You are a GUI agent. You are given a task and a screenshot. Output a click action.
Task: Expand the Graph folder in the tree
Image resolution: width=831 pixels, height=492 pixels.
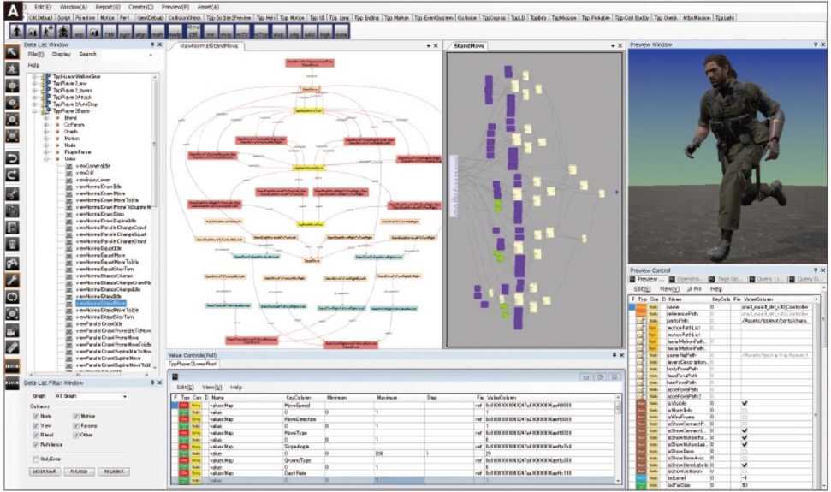point(46,132)
